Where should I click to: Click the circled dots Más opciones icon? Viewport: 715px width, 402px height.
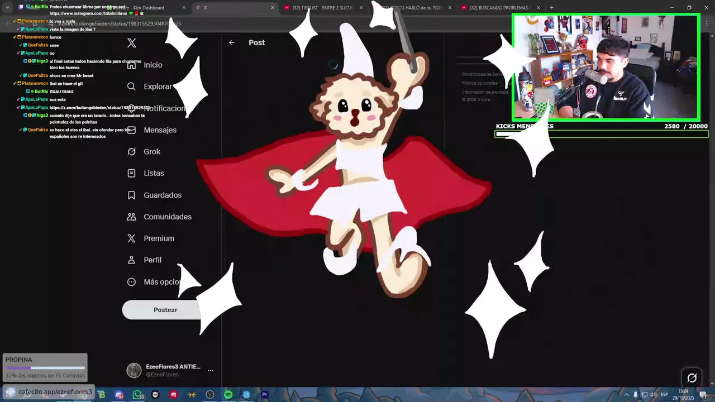point(131,282)
